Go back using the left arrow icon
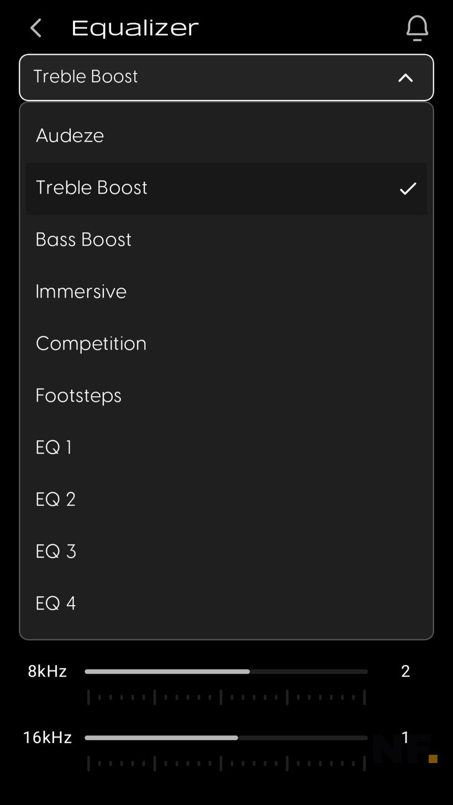The height and width of the screenshot is (805, 453). 36,28
